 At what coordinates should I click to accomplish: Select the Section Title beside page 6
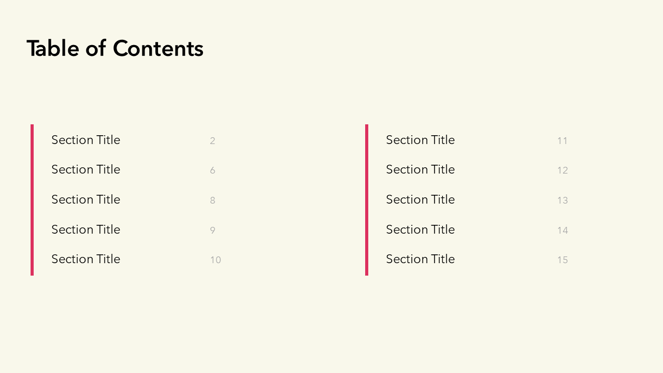point(85,169)
